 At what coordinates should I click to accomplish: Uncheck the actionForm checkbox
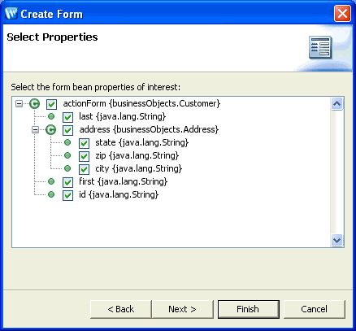tap(51, 104)
